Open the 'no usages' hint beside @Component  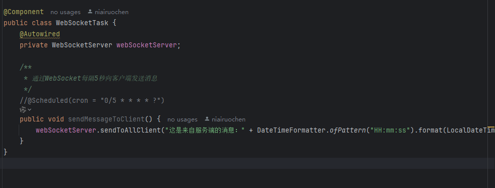(66, 12)
